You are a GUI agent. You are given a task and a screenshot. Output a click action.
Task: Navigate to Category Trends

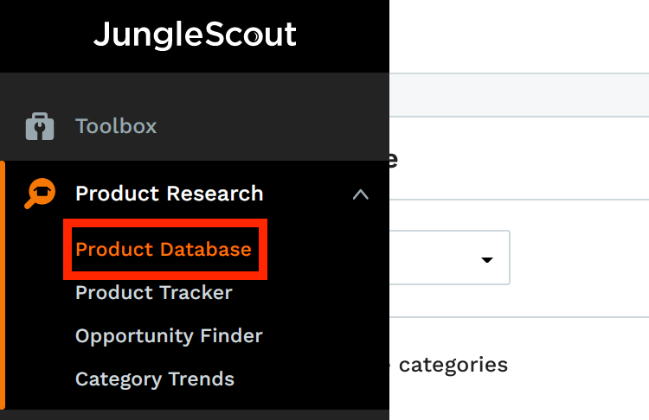click(x=154, y=379)
